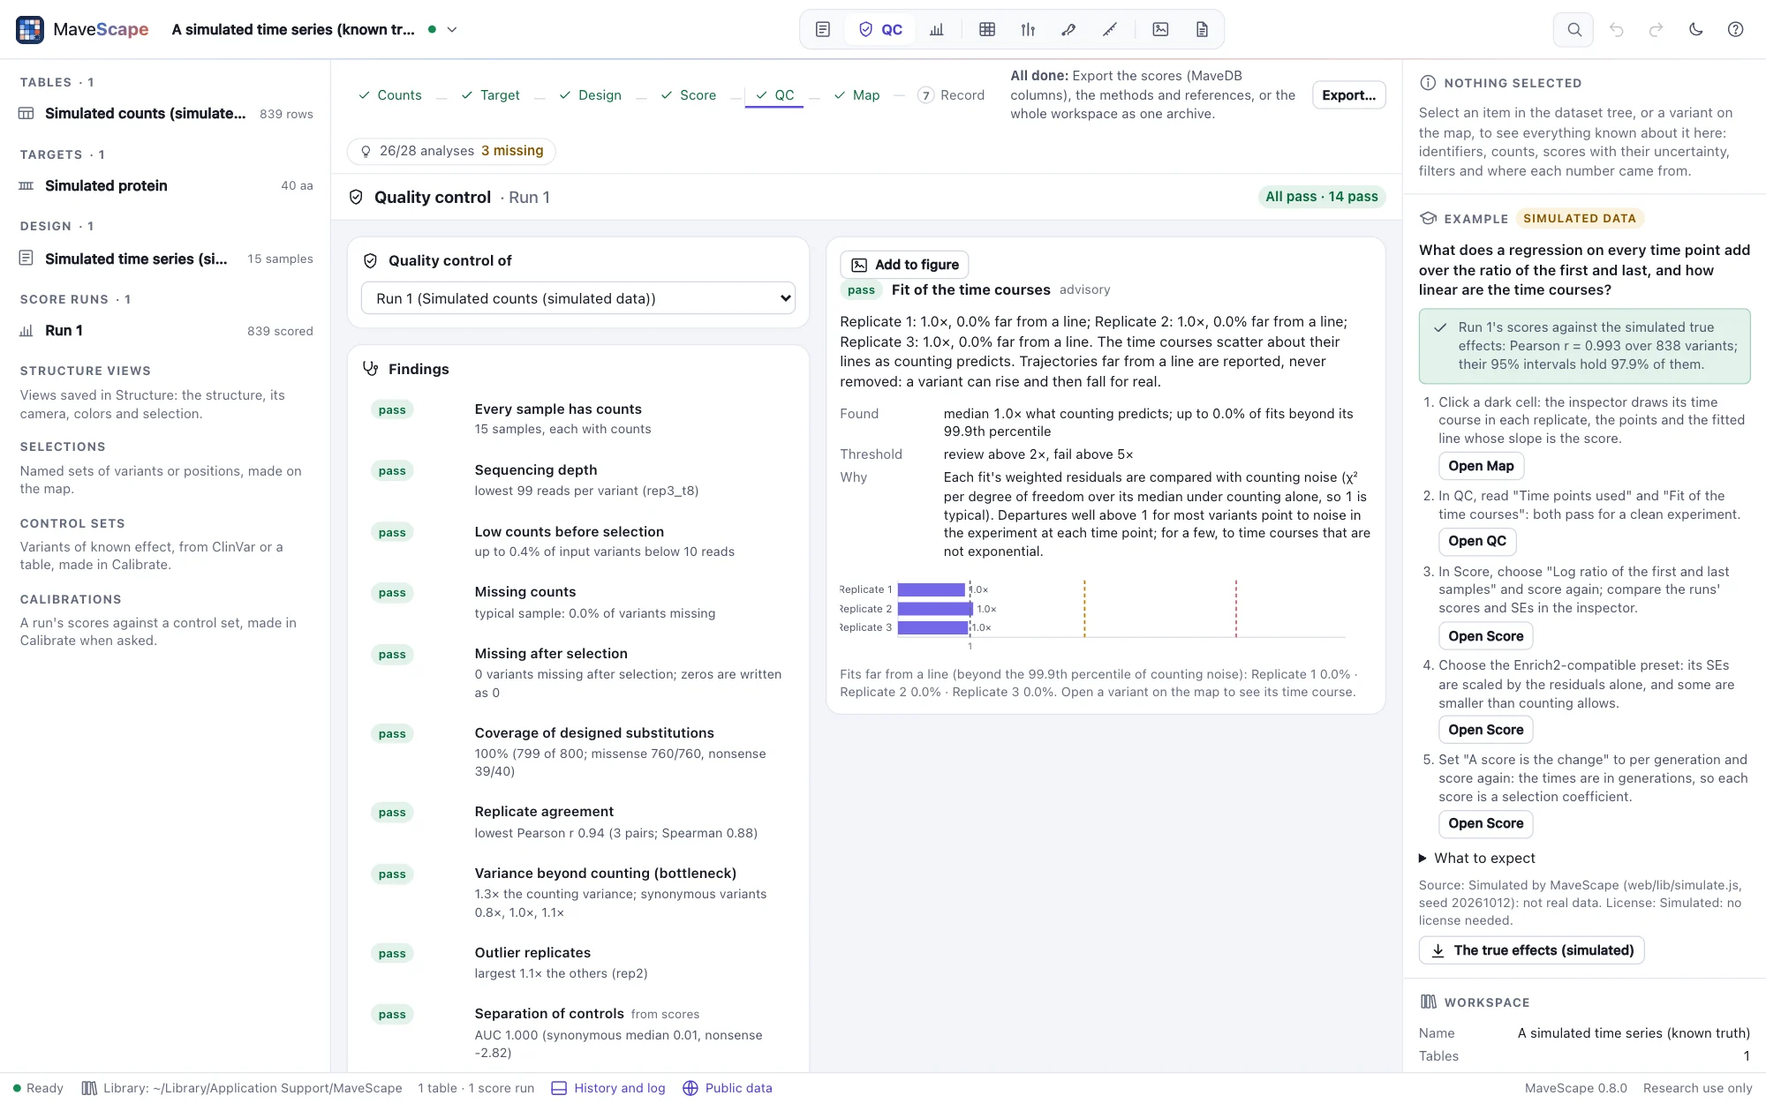Go to the Score step
The height and width of the screenshot is (1103, 1766).
[x=689, y=95]
